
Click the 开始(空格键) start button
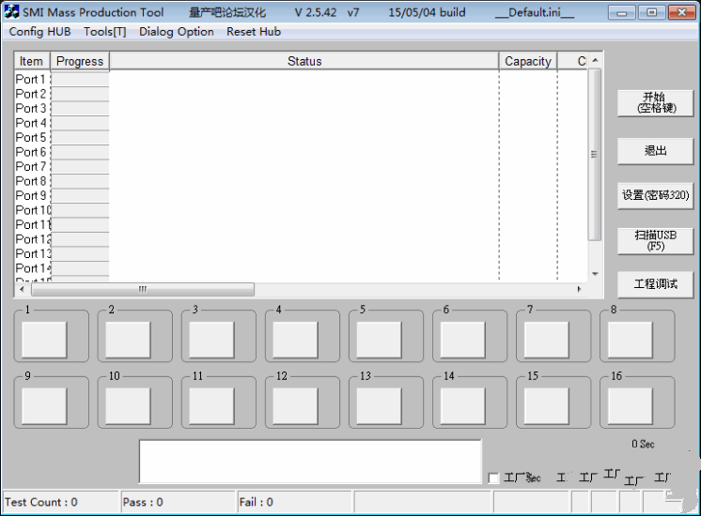[x=655, y=103]
